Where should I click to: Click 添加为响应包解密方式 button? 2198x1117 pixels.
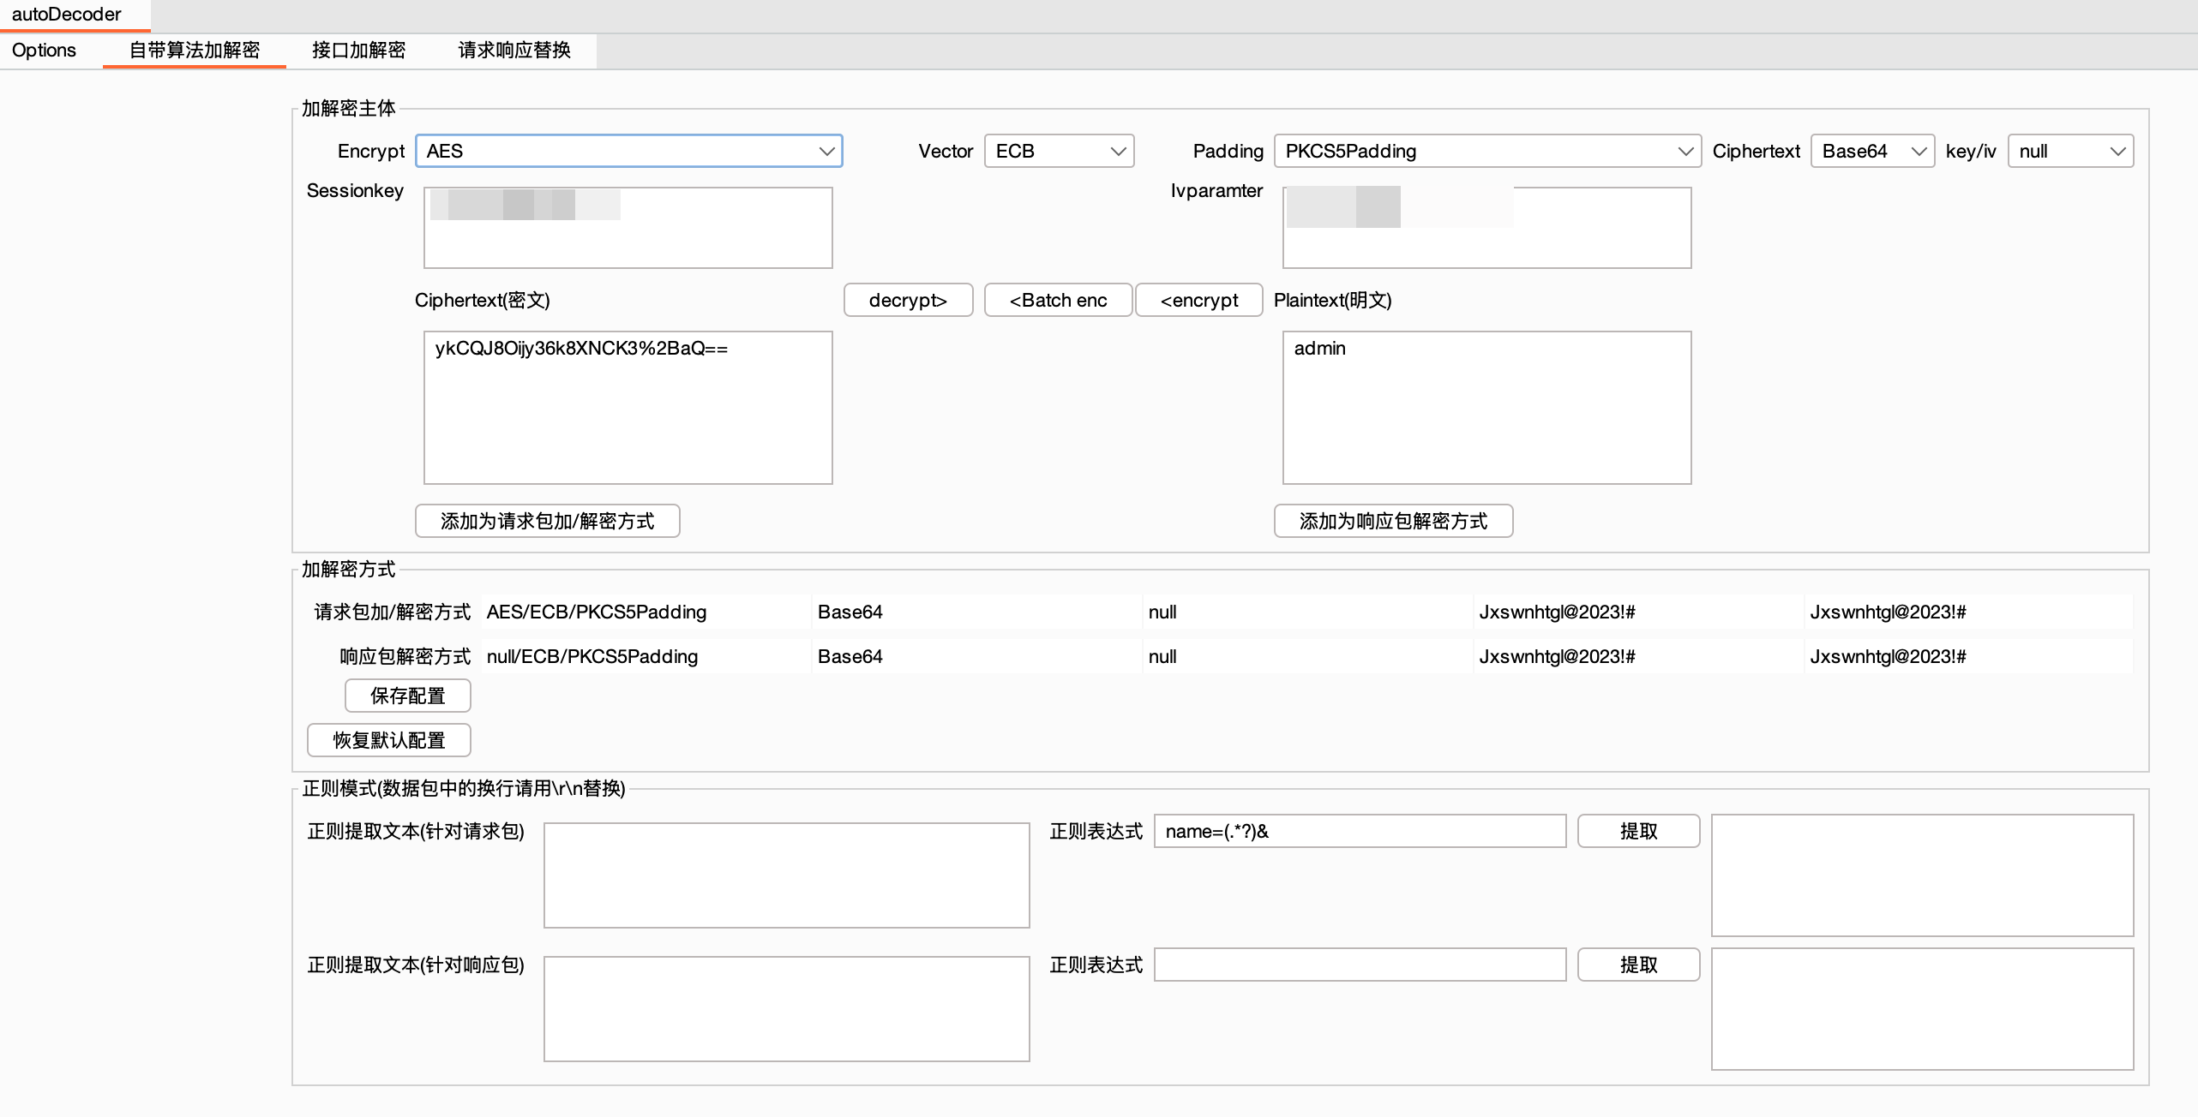1393,521
